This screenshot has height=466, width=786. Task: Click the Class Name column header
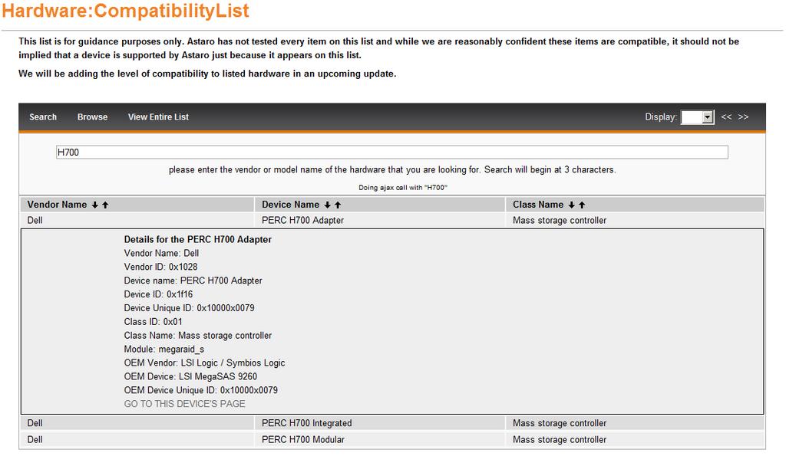538,205
